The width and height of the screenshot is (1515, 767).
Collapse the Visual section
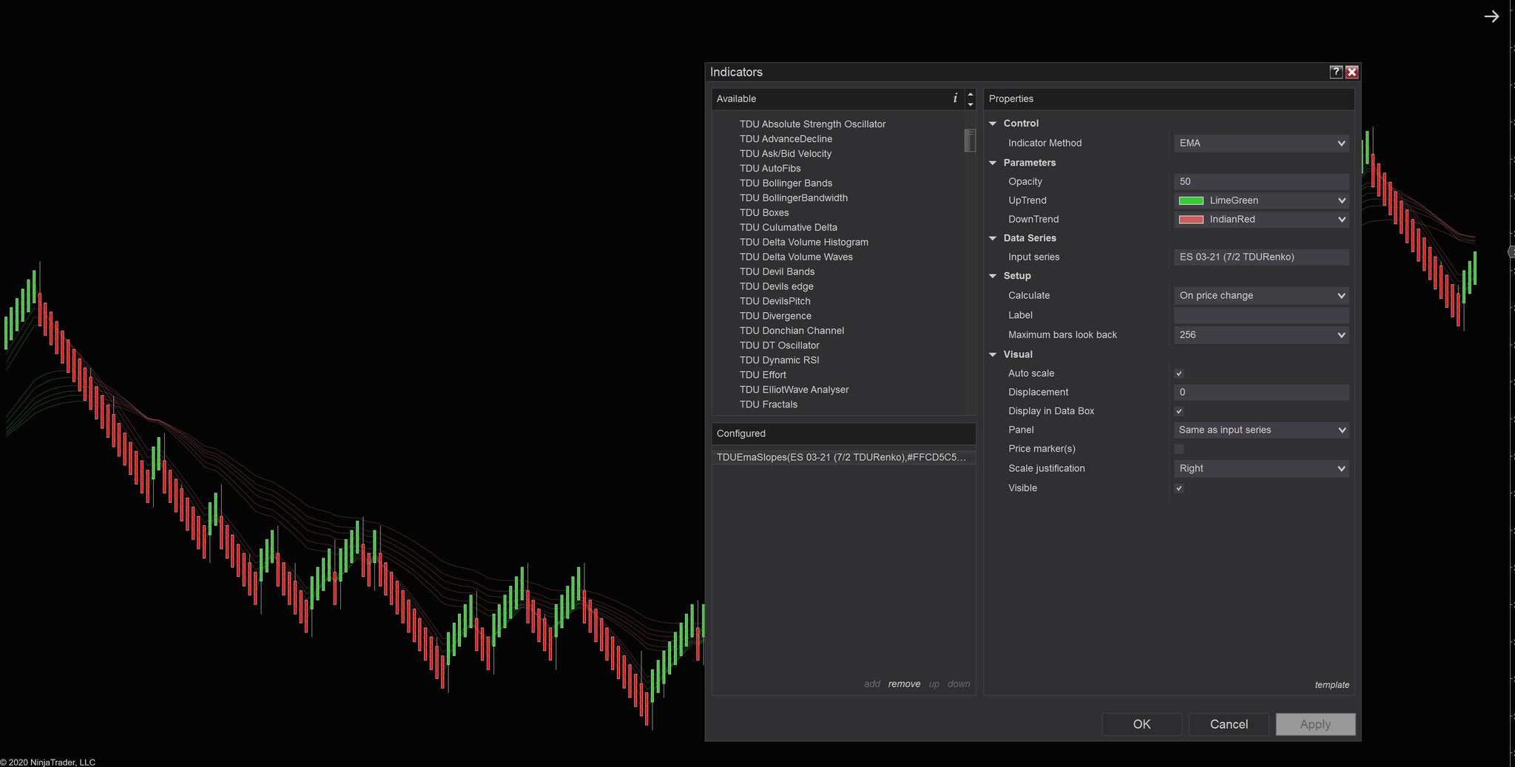click(x=993, y=354)
